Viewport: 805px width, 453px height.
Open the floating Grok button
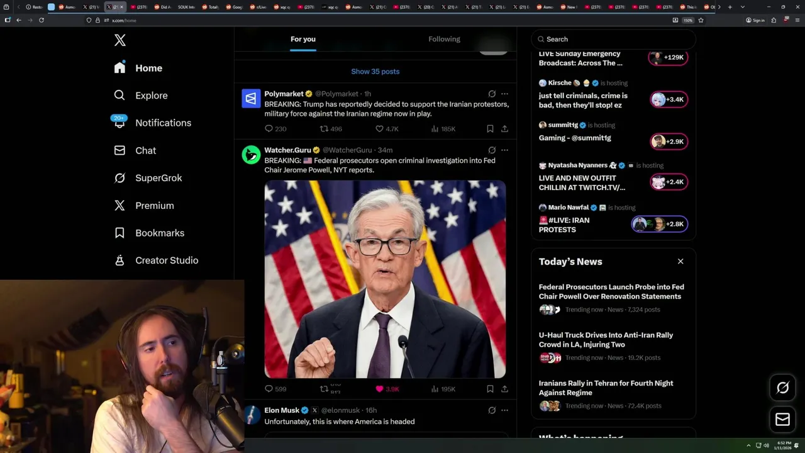click(782, 388)
